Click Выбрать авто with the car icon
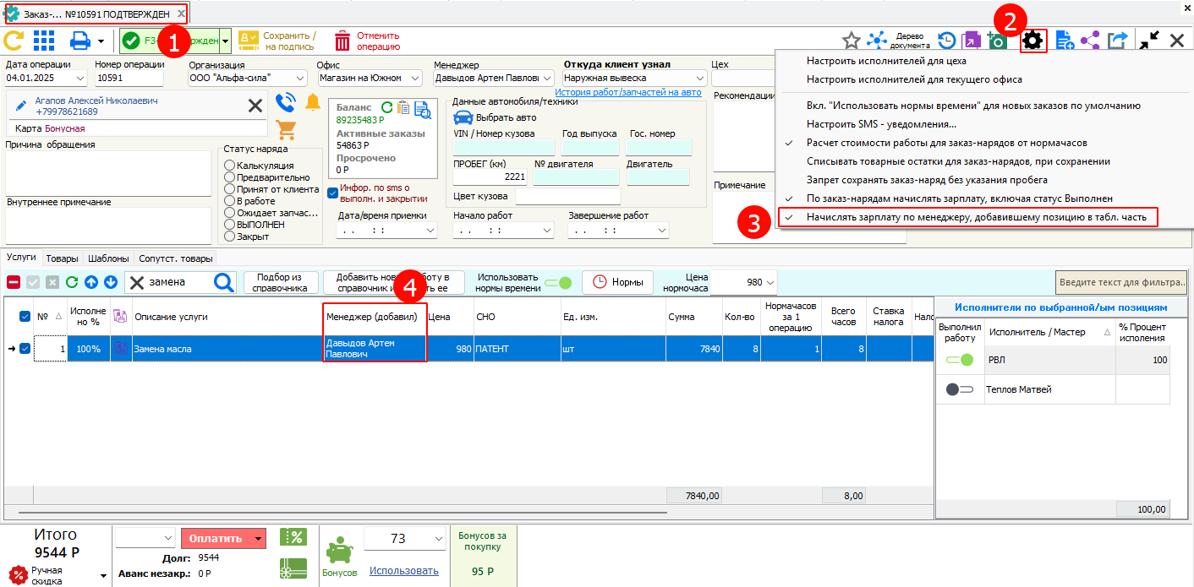The height and width of the screenshot is (587, 1194). pyautogui.click(x=495, y=117)
